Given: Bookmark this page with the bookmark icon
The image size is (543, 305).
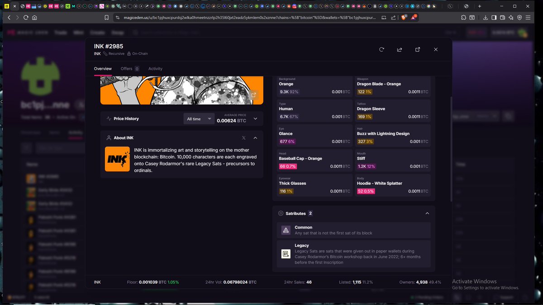Looking at the screenshot, I should click(x=106, y=18).
